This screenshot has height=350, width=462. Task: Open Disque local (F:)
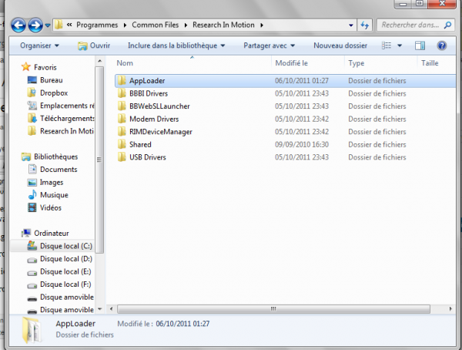pyautogui.click(x=65, y=284)
